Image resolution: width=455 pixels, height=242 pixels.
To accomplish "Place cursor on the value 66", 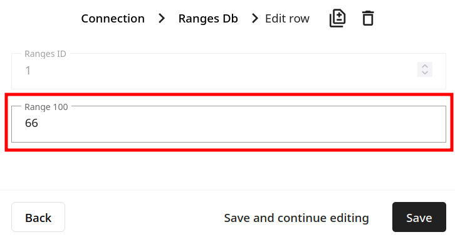I will [x=31, y=123].
